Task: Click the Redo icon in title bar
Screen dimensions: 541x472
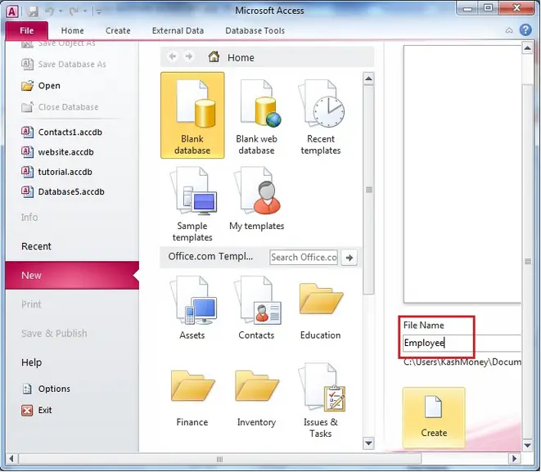Action: pos(74,11)
